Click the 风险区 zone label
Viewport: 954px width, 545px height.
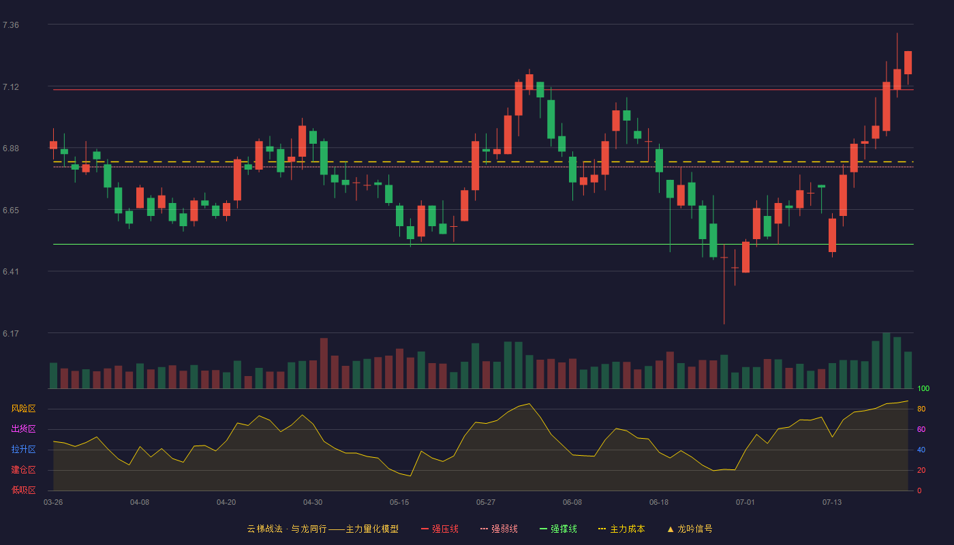23,409
